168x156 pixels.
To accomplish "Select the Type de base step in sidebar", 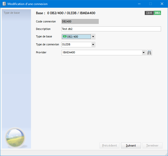I will point(12,13).
